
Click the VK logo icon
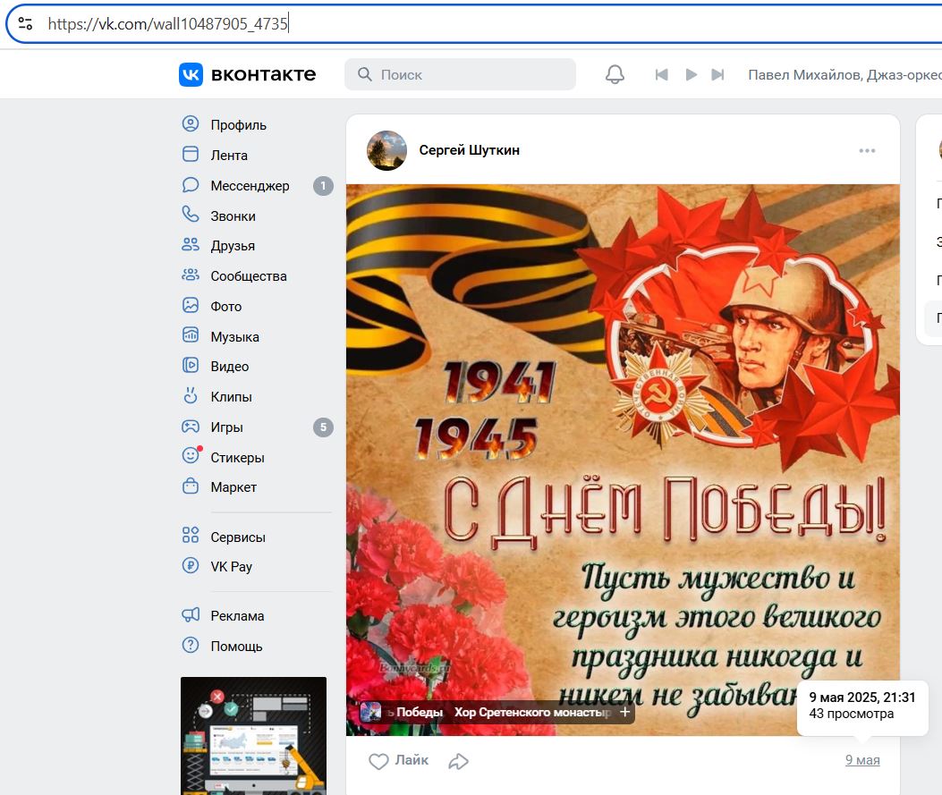pyautogui.click(x=191, y=74)
